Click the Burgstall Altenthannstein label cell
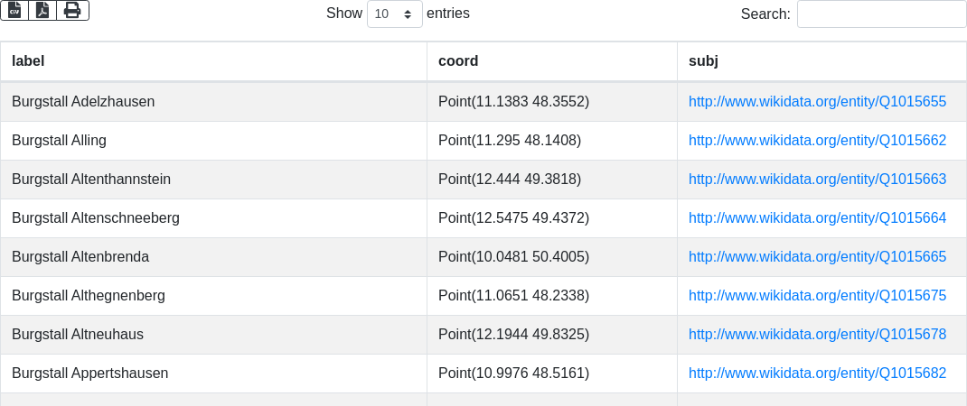 pos(91,180)
